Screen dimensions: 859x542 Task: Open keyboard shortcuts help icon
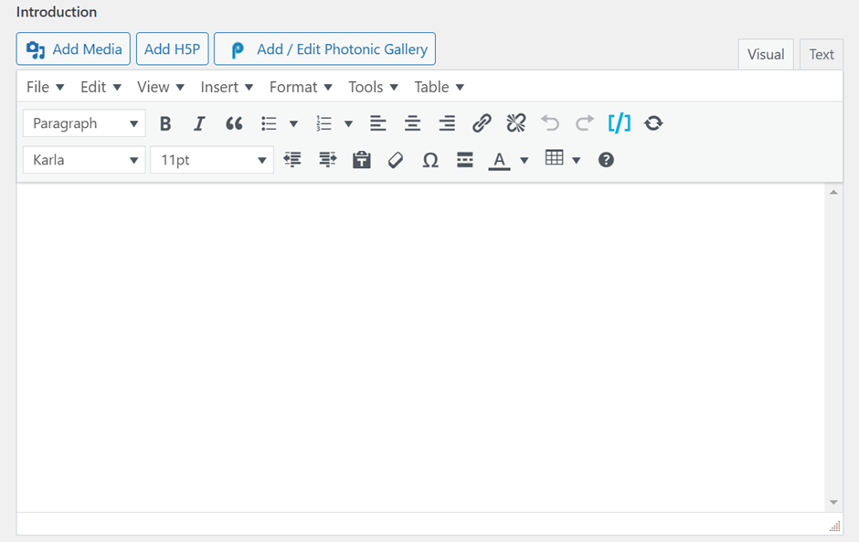606,160
